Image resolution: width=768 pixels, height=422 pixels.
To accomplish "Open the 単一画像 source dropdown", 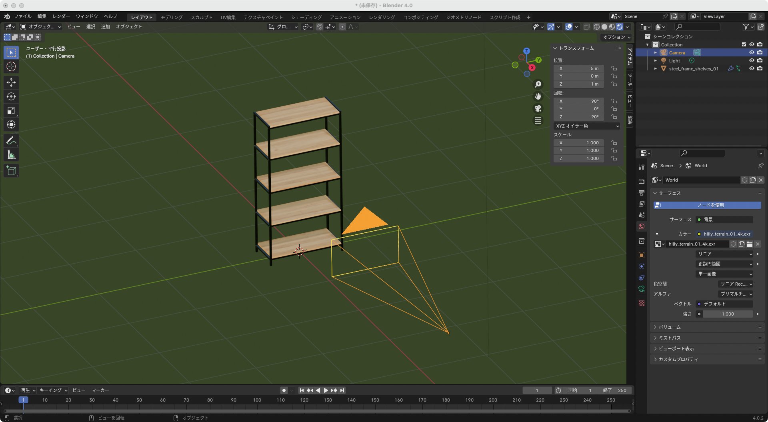I will (724, 274).
